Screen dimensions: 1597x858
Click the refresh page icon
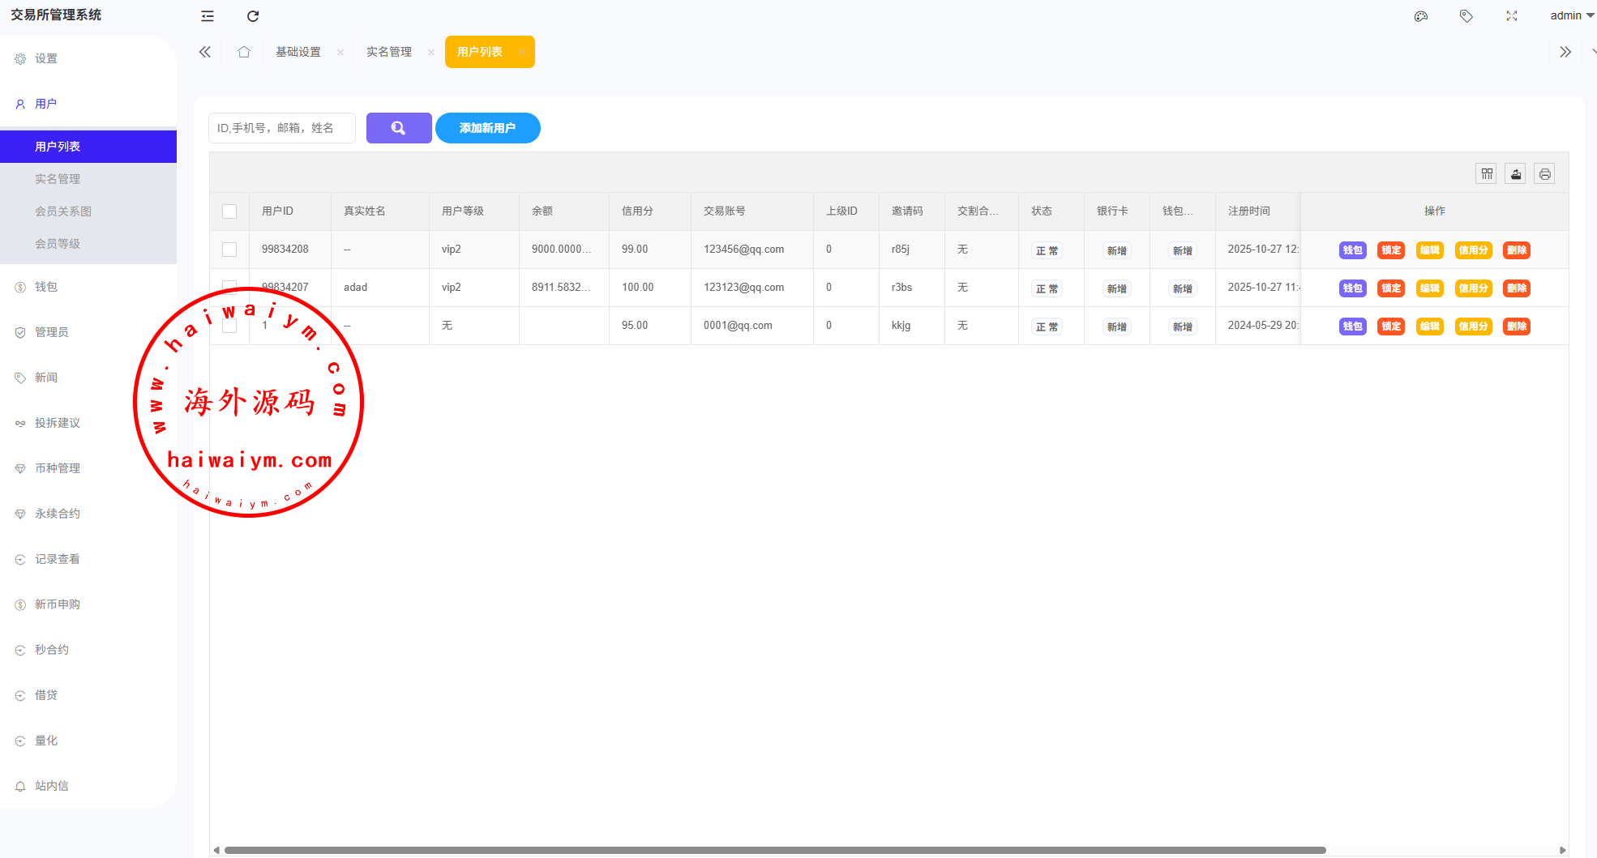tap(253, 16)
